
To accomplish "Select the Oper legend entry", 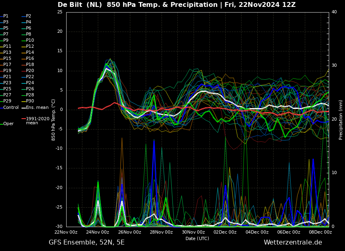I will (x=7, y=124).
